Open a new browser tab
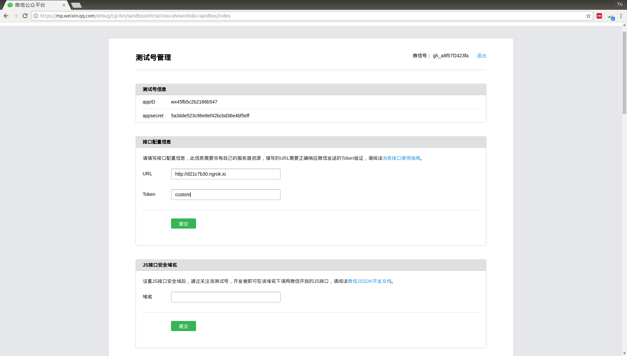This screenshot has width=627, height=356. [76, 5]
